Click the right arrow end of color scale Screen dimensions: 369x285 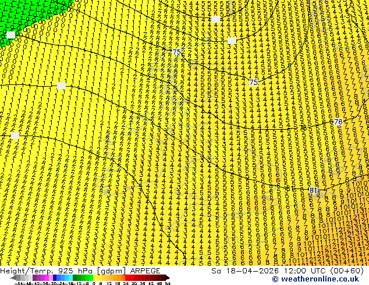[x=167, y=278]
